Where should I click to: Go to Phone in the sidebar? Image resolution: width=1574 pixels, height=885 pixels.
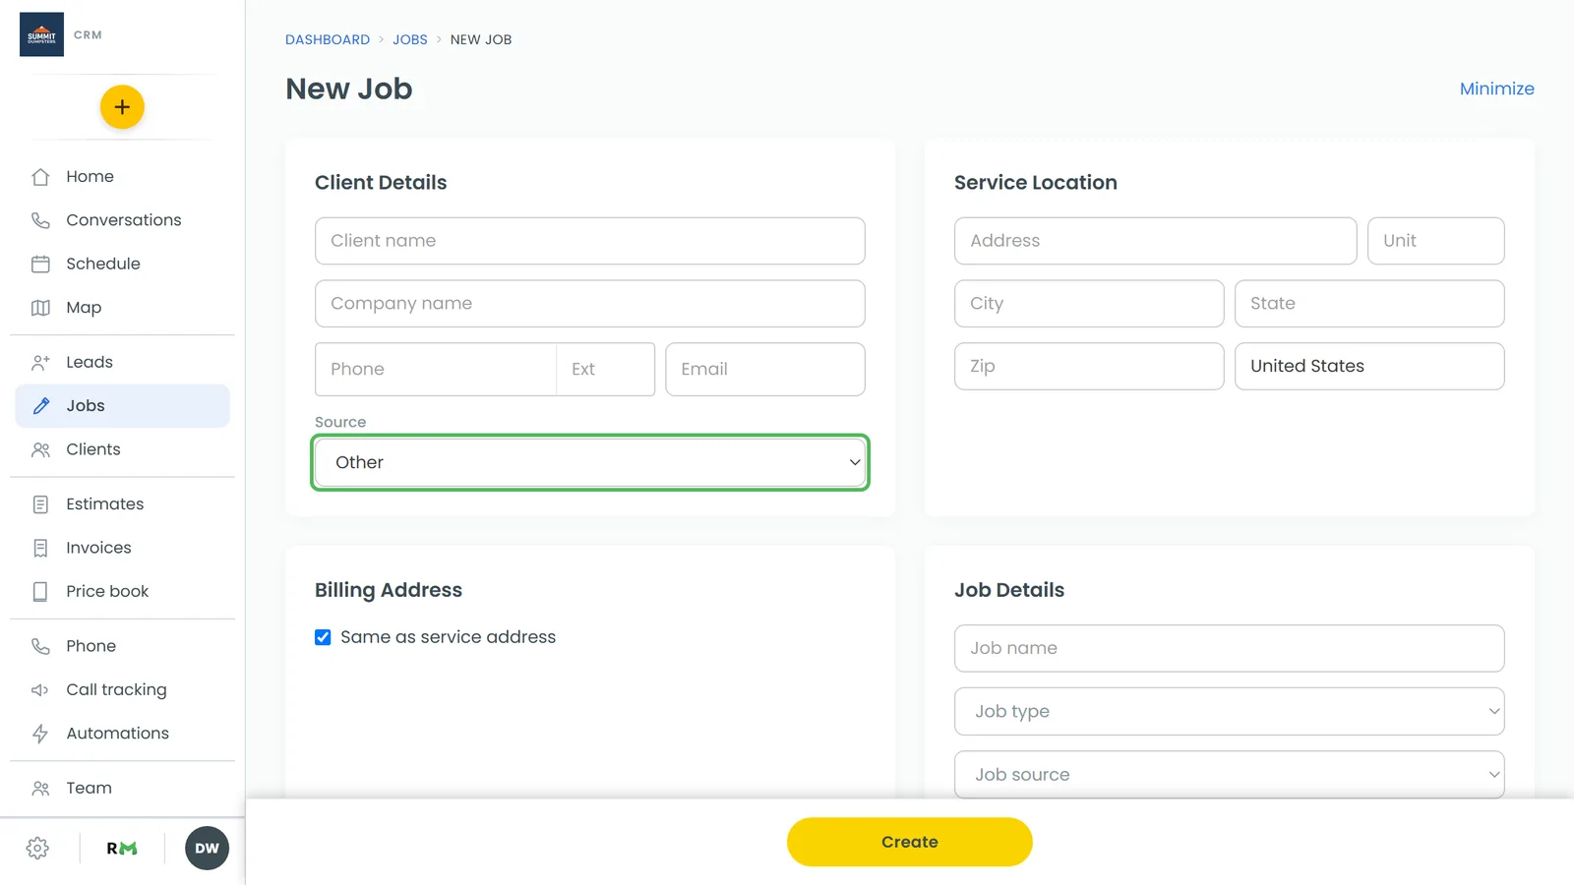[x=122, y=646]
